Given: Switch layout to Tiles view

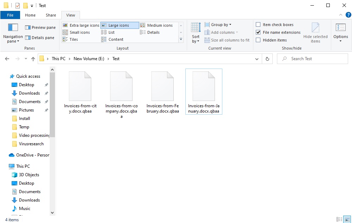Looking at the screenshot, I should 70,39.
